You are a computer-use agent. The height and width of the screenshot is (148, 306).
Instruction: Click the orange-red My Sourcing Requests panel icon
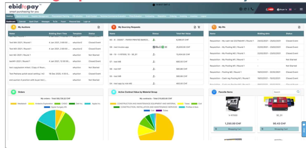[114, 27]
